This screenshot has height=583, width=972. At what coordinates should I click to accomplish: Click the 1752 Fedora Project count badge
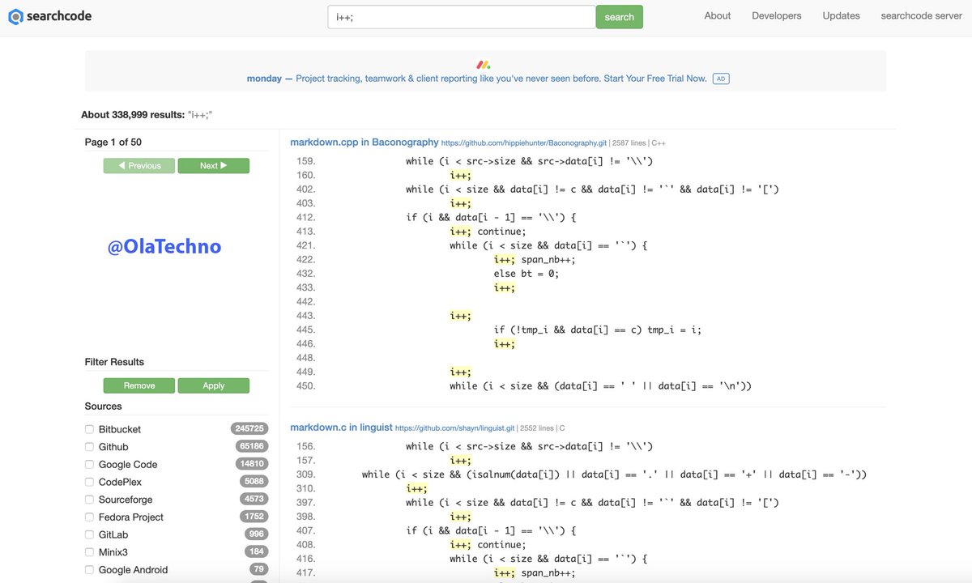tap(254, 517)
